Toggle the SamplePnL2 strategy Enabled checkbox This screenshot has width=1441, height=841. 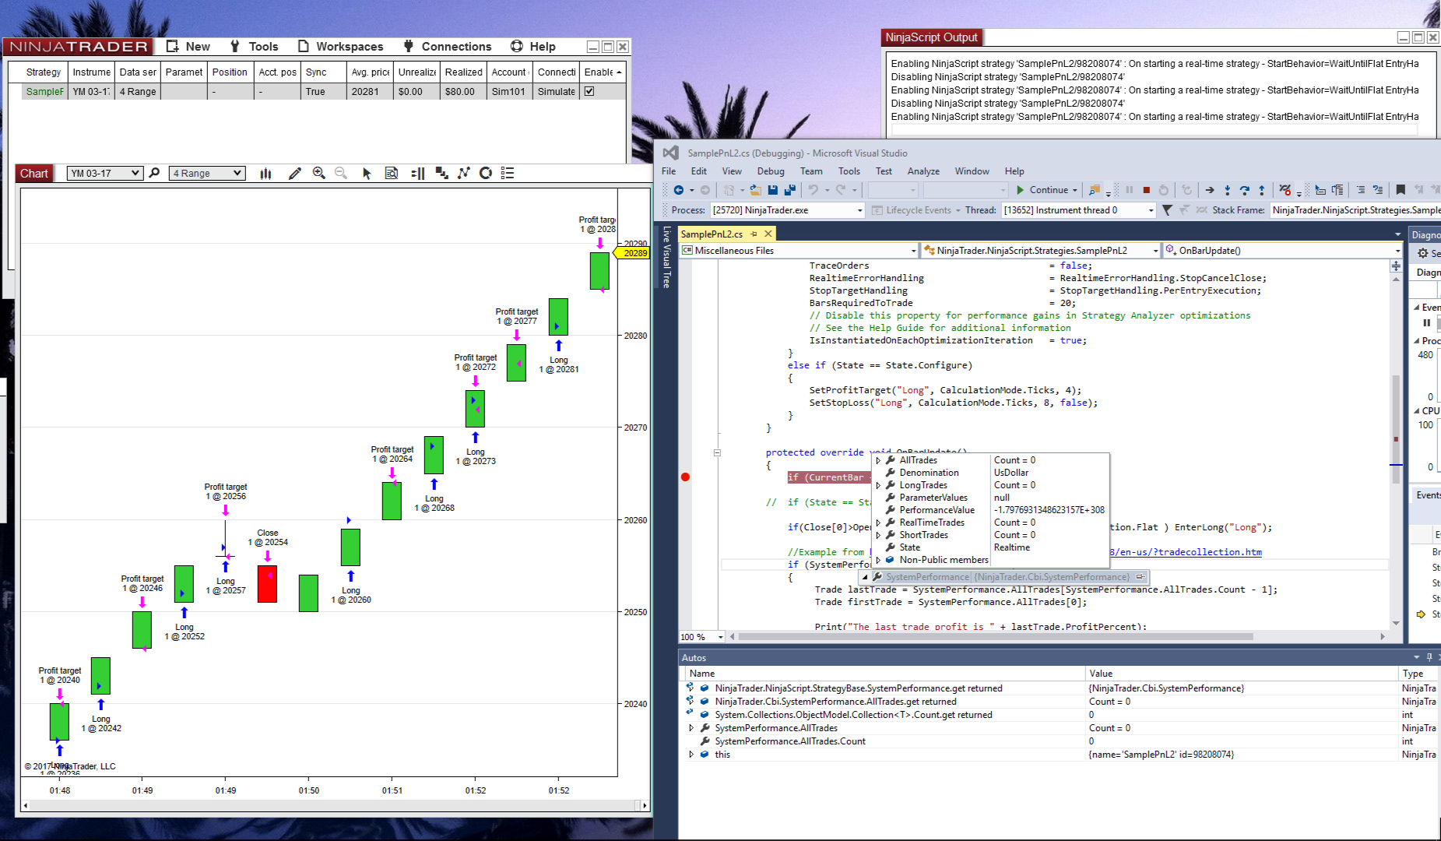tap(589, 91)
